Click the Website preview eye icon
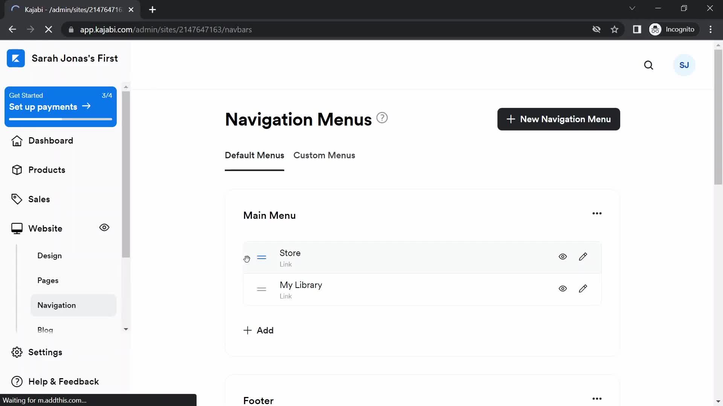723x406 pixels. click(104, 227)
